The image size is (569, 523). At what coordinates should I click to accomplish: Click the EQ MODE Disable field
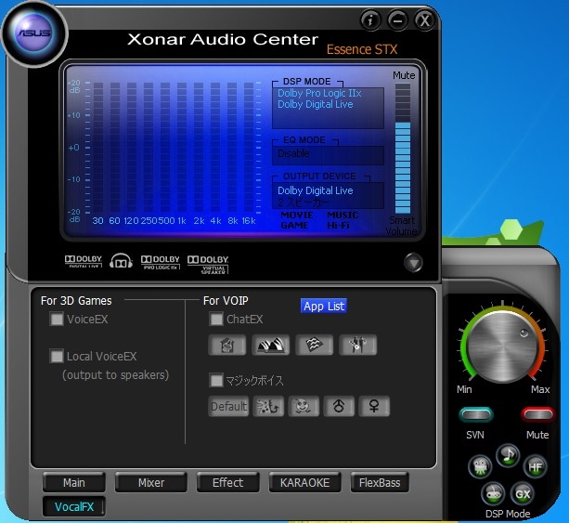[328, 155]
